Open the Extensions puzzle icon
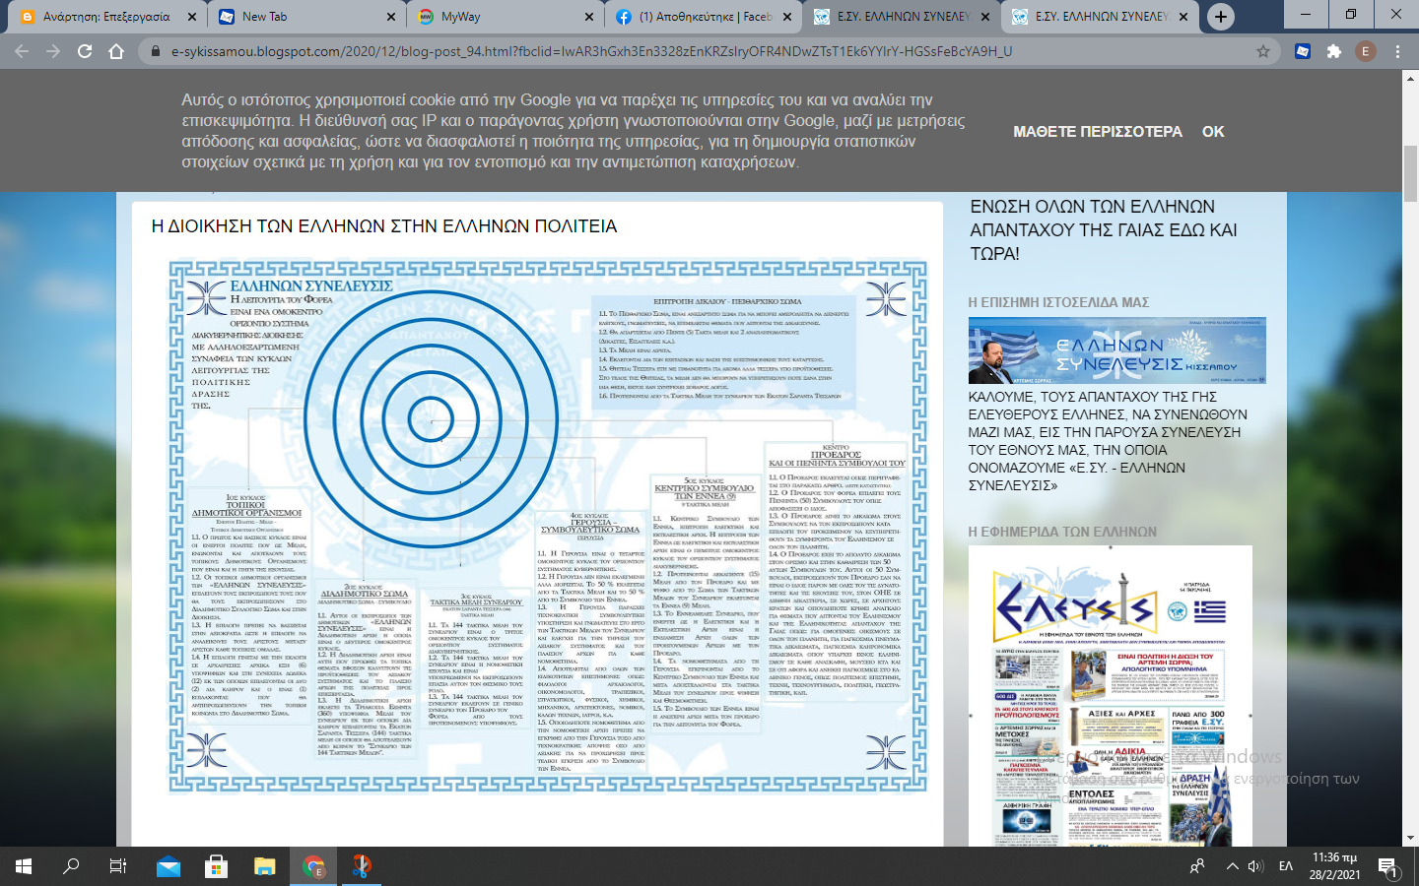 [x=1334, y=51]
